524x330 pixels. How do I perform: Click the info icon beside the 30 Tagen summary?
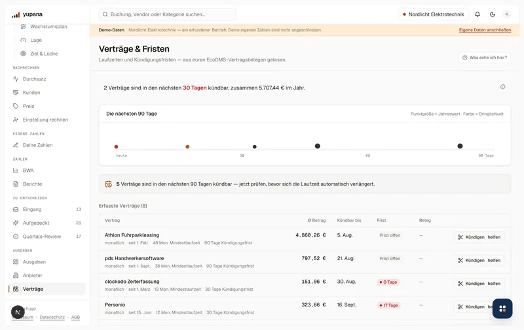point(502,87)
